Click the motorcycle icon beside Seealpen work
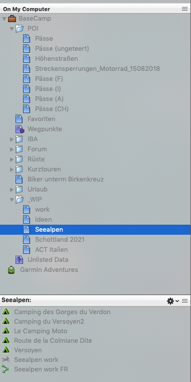 pos(6,359)
